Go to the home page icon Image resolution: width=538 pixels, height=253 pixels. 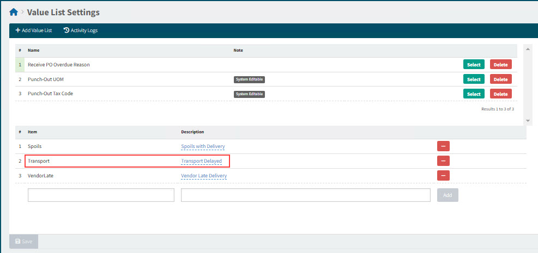tap(14, 12)
